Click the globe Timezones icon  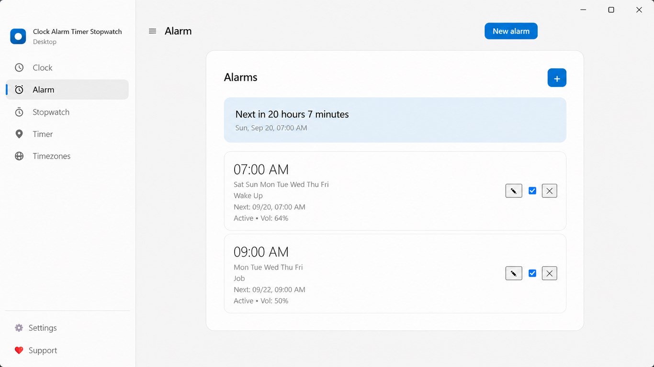pyautogui.click(x=19, y=156)
